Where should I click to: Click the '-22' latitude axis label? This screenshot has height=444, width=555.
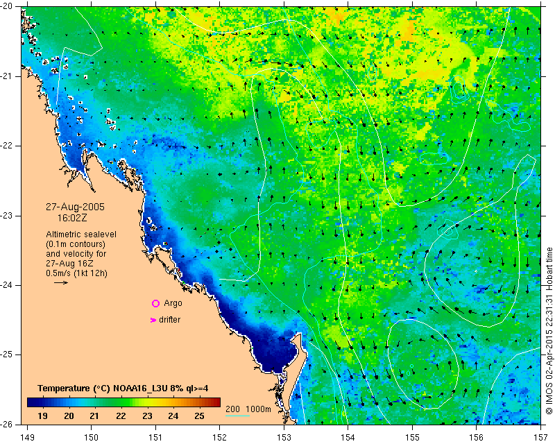pyautogui.click(x=8, y=146)
